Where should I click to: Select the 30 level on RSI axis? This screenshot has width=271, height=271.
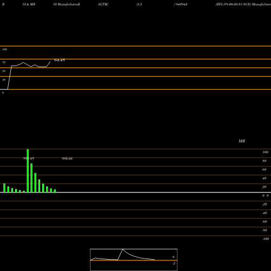click(x=4, y=80)
